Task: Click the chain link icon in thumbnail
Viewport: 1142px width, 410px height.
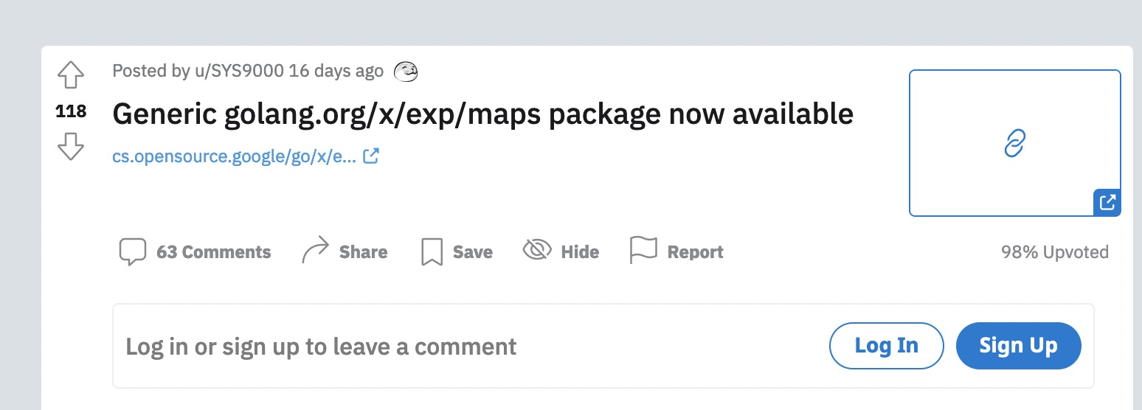Action: point(1015,143)
